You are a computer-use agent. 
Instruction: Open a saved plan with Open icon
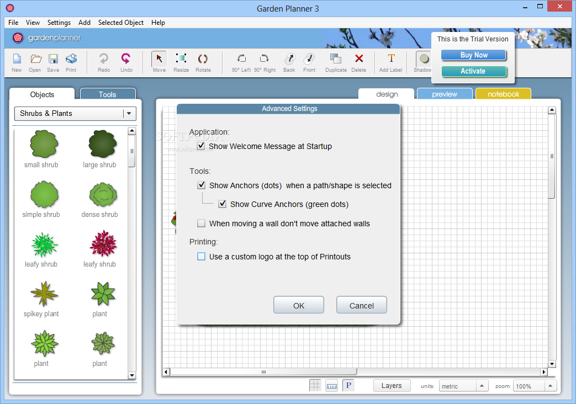(x=36, y=59)
